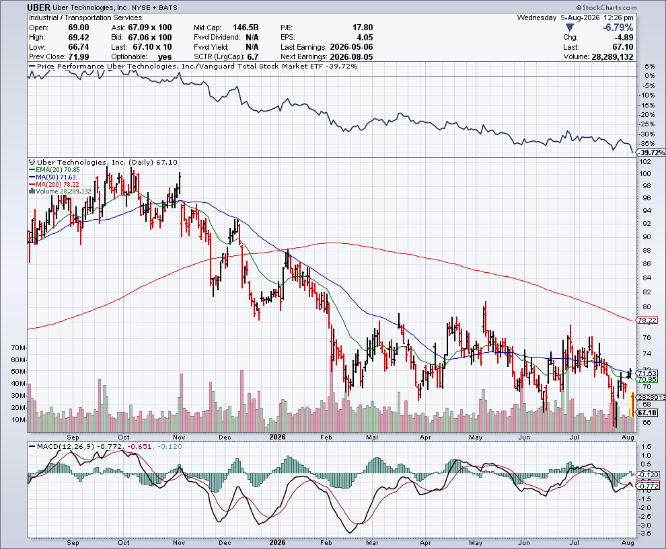Image resolution: width=666 pixels, height=549 pixels.
Task: Click the Low price value 66.74
Action: [x=79, y=47]
